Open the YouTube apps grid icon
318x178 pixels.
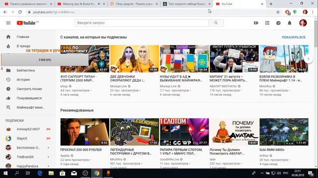[x=267, y=23]
